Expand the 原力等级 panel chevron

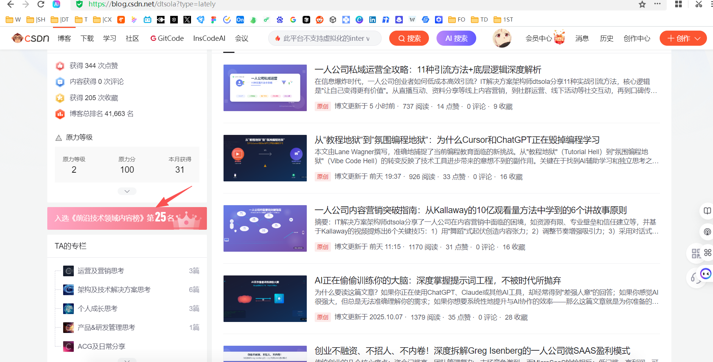[x=127, y=191]
